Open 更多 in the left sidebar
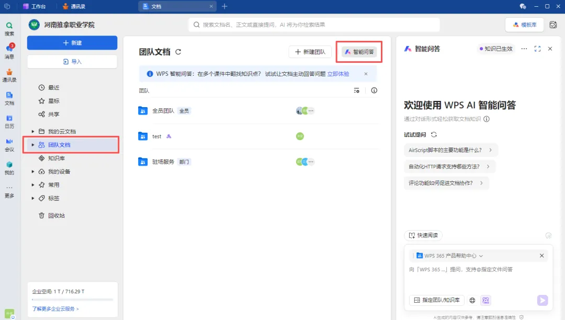 [9, 191]
